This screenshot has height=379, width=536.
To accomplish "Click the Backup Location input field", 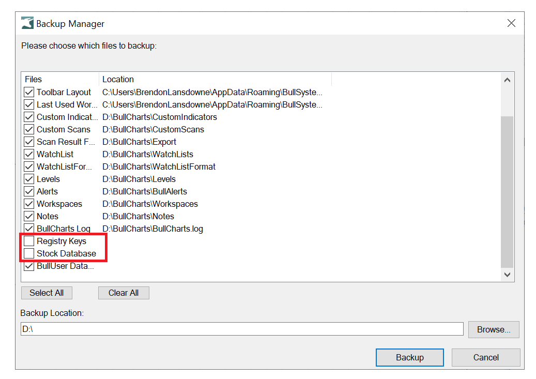I will [242, 329].
